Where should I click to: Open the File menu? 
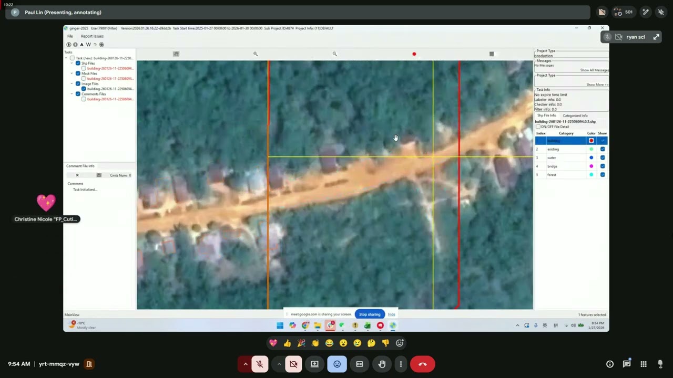pos(70,36)
